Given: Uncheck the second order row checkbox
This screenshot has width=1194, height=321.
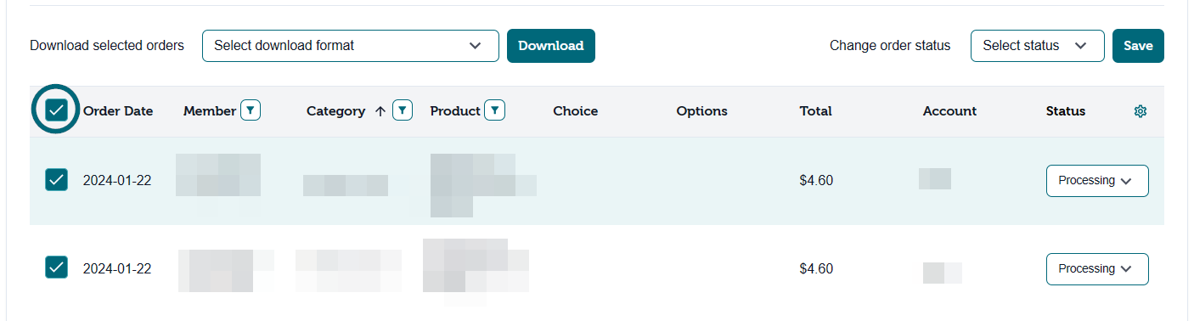Looking at the screenshot, I should coord(56,268).
